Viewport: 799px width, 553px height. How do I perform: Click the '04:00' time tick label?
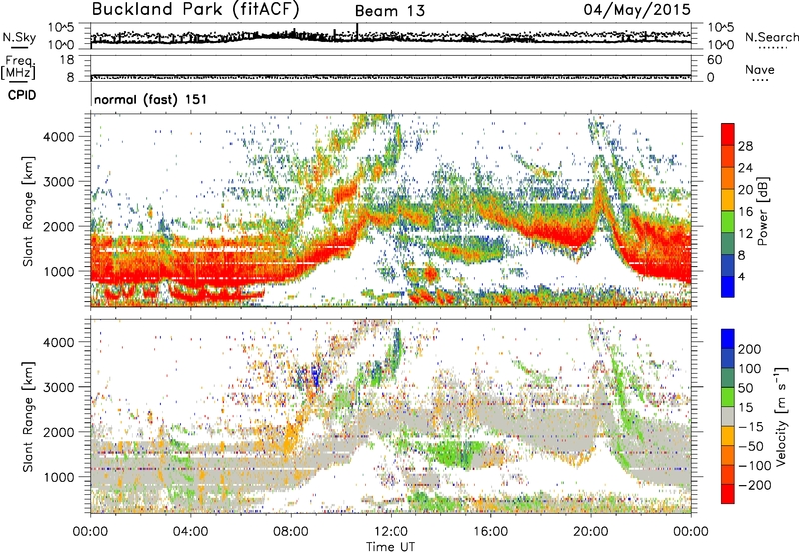click(190, 532)
